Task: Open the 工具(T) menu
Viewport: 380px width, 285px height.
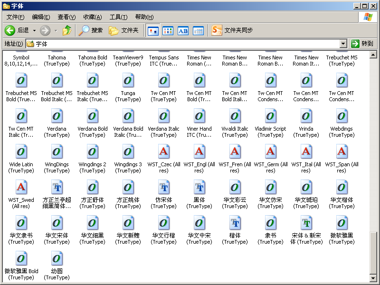Action: 118,17
